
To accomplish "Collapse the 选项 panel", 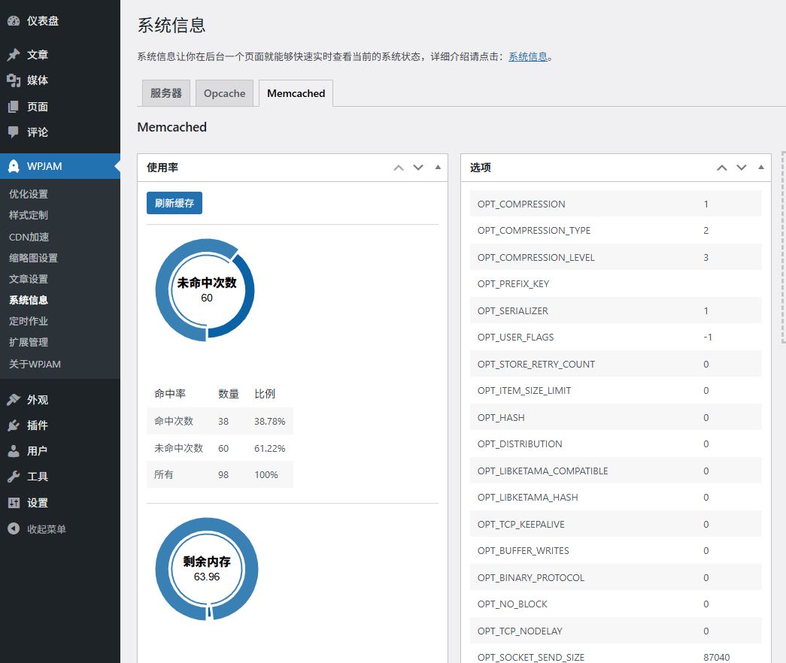I will pos(761,168).
